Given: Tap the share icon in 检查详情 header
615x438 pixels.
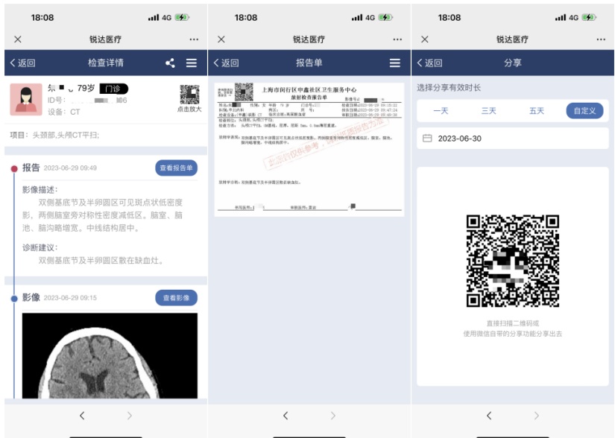Looking at the screenshot, I should click(x=170, y=63).
